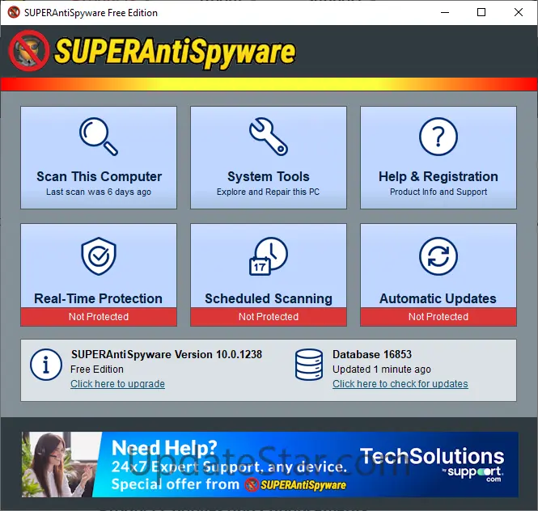Open Scan This Computer tile label

[x=100, y=176]
